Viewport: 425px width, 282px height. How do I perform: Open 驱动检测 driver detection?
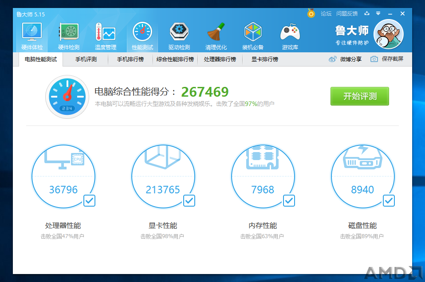coord(179,36)
